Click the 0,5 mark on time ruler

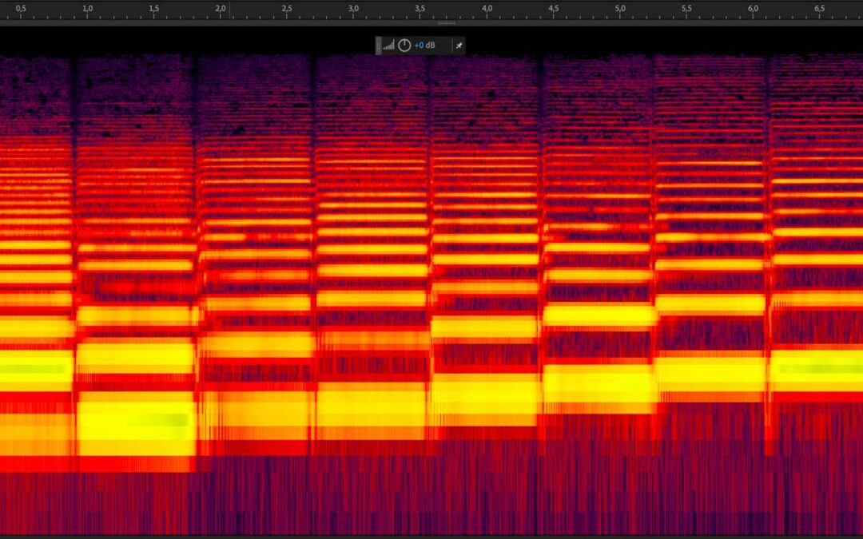tap(21, 9)
